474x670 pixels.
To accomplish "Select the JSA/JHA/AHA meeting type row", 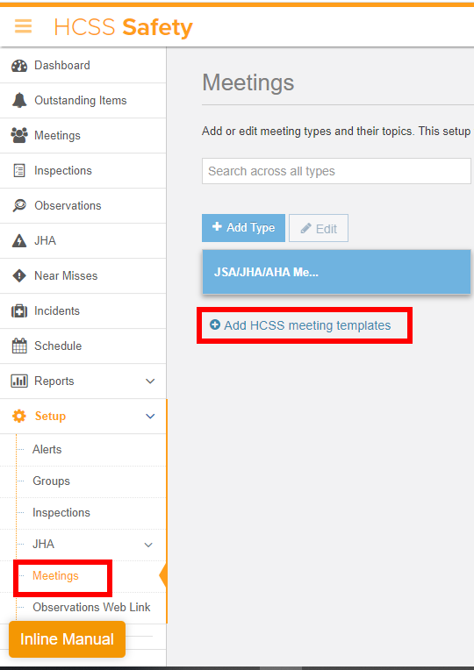I will (x=336, y=272).
